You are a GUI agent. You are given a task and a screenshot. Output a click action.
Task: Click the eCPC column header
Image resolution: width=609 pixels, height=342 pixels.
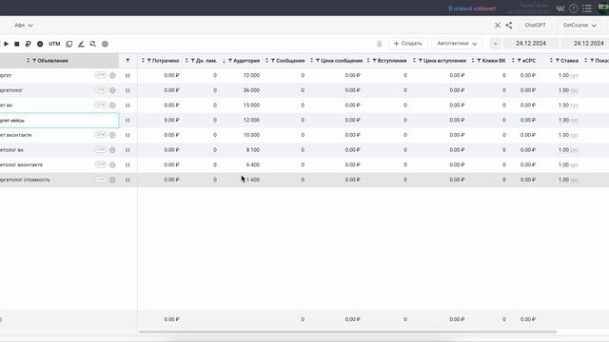pos(529,61)
